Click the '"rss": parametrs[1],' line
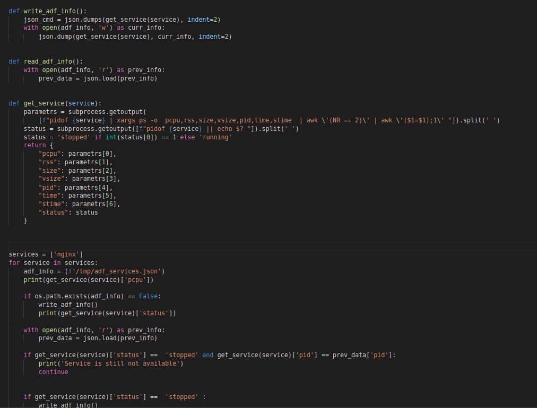 [75, 162]
